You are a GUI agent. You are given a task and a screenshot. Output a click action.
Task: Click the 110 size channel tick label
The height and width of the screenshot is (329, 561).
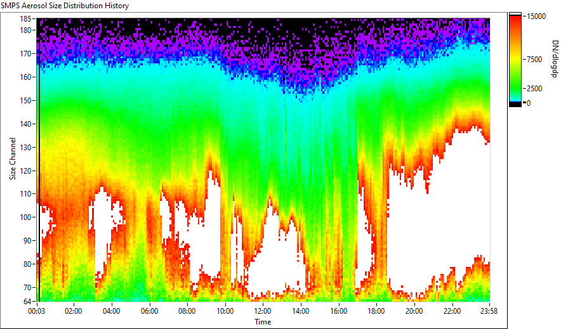[26, 194]
